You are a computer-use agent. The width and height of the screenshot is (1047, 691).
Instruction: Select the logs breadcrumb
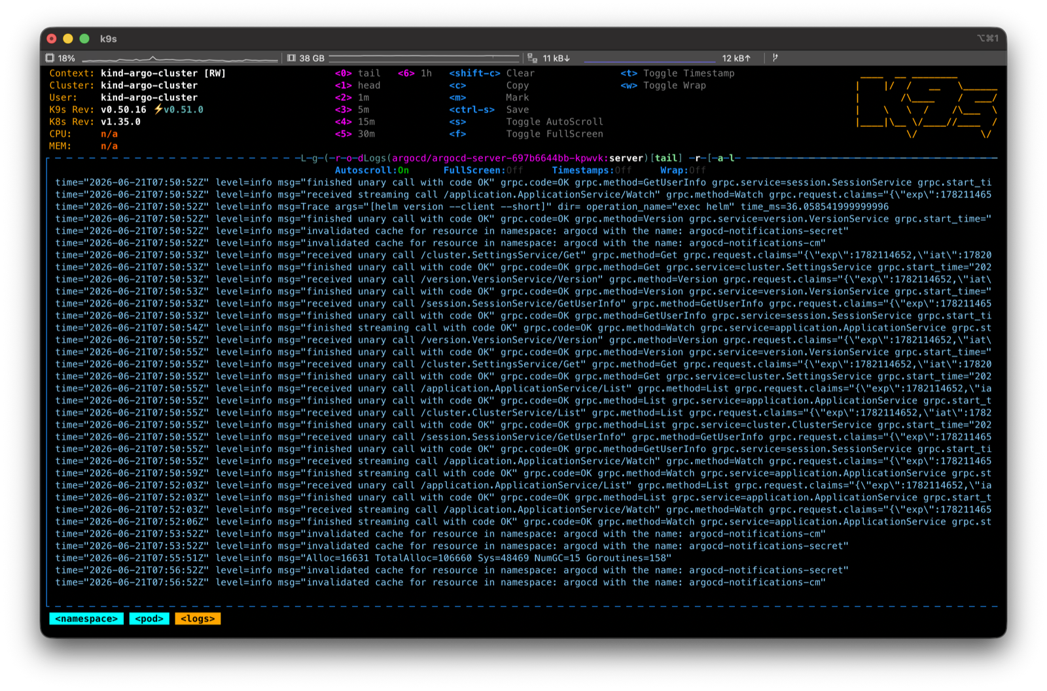click(x=198, y=618)
